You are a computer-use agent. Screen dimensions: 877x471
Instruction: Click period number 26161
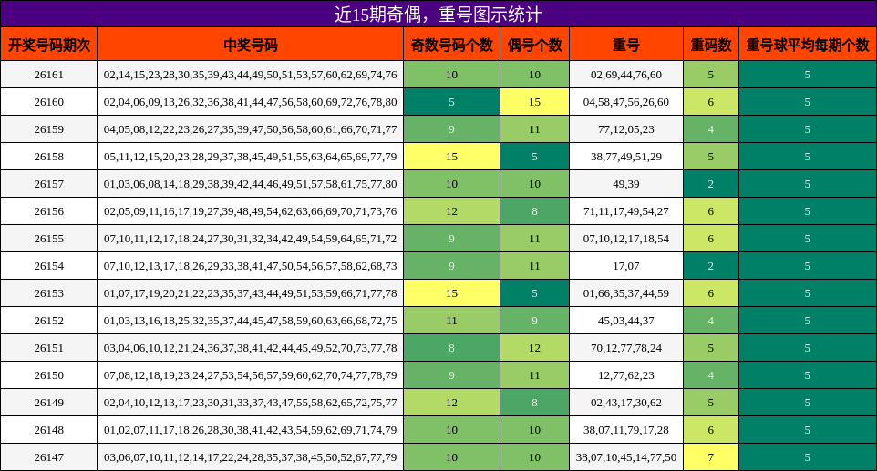[48, 75]
